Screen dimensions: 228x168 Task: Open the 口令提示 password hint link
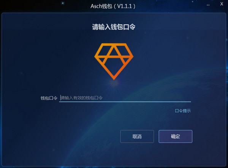(183, 111)
